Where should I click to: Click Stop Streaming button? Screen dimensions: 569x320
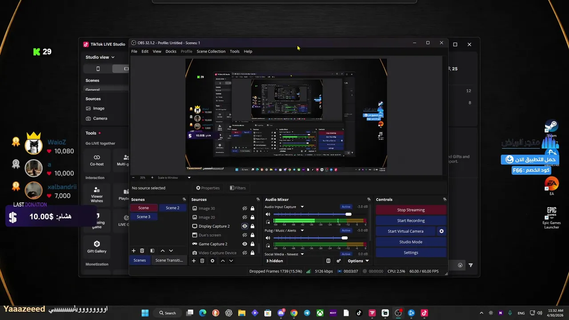click(x=411, y=210)
